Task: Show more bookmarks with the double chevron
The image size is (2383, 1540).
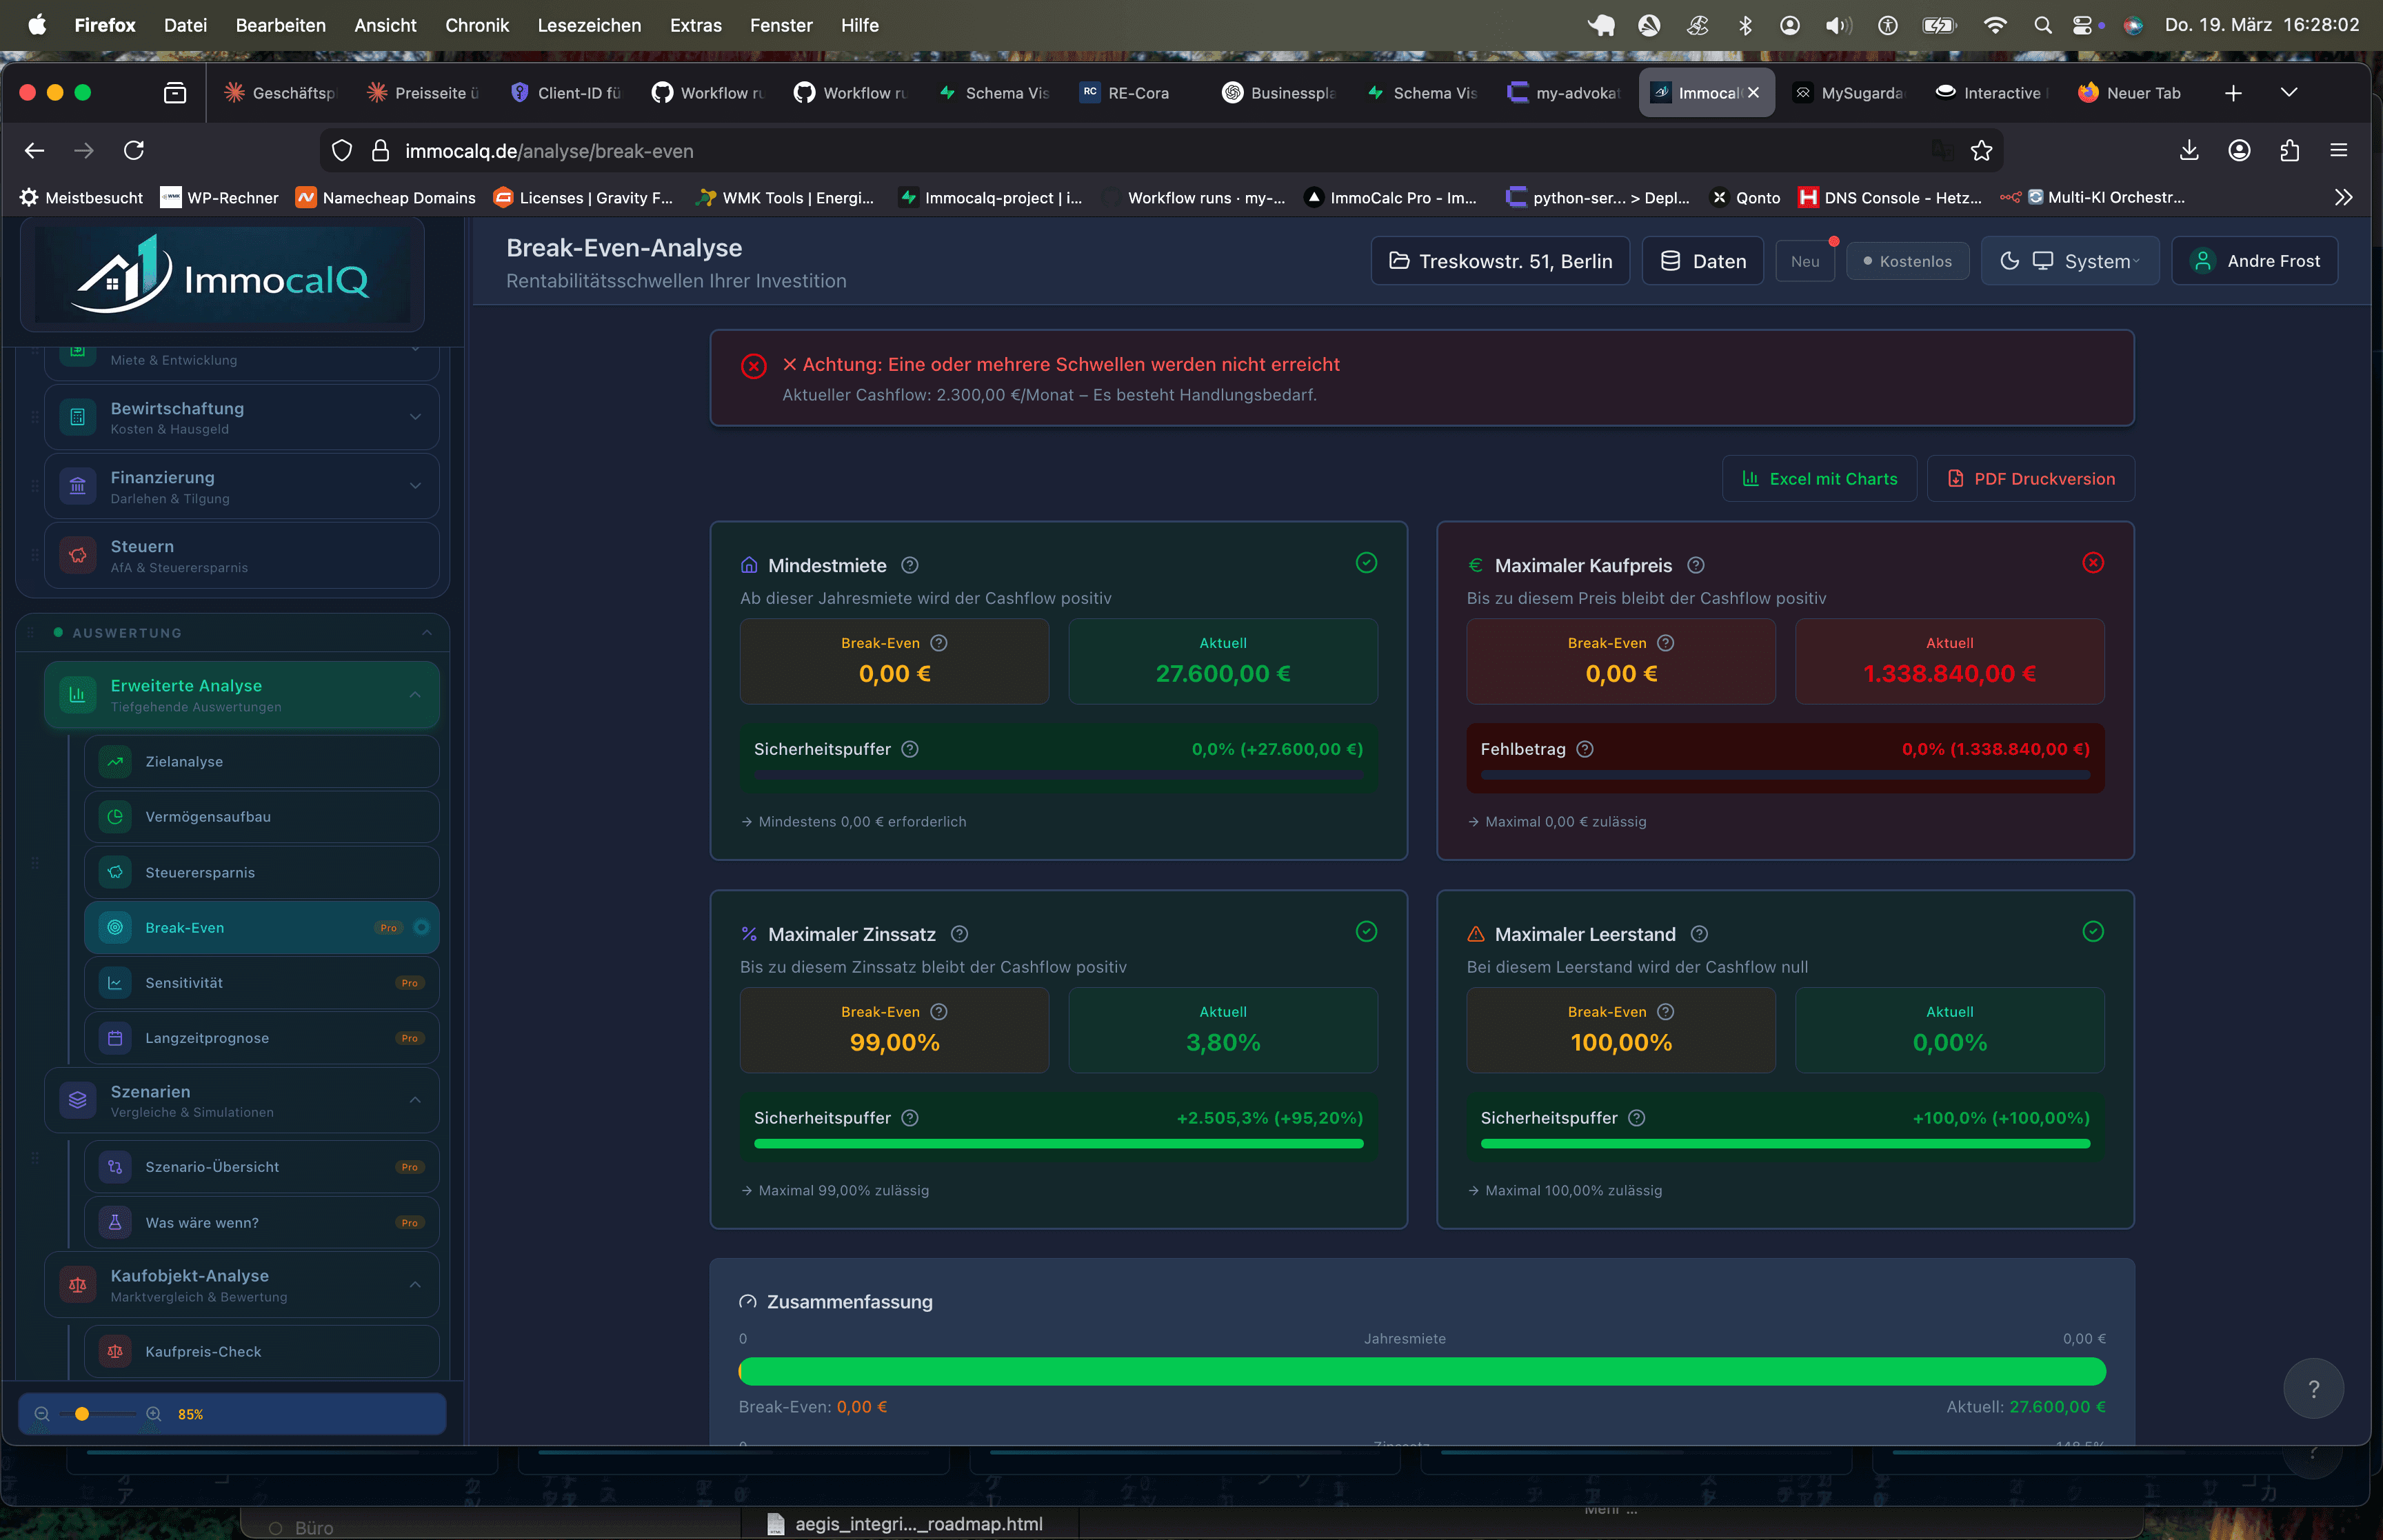Action: pos(2343,198)
